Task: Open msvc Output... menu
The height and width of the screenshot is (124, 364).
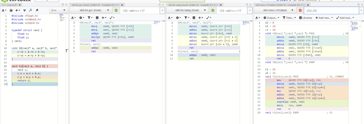Action: tap(271, 18)
